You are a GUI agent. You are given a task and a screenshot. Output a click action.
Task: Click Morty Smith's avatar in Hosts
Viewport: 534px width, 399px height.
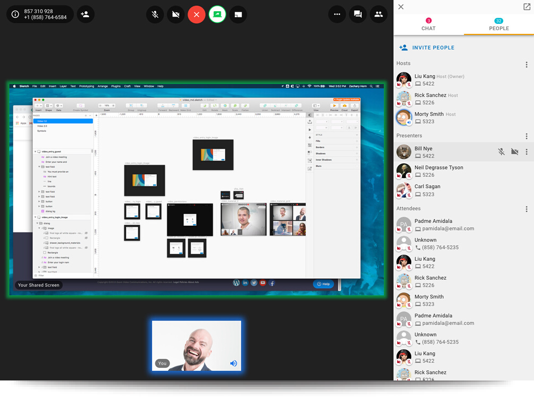click(404, 117)
